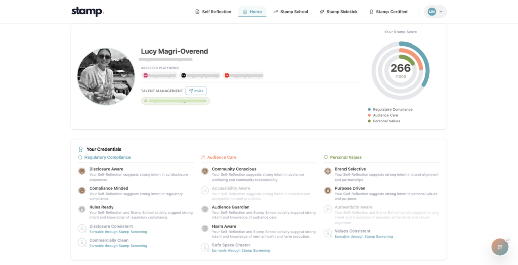Click the Purpose Driven badge icon
This screenshot has width=518, height=265.
coord(328,190)
